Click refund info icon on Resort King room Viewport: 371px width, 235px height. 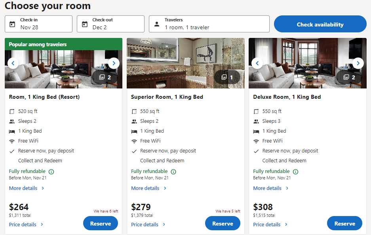[51, 172]
